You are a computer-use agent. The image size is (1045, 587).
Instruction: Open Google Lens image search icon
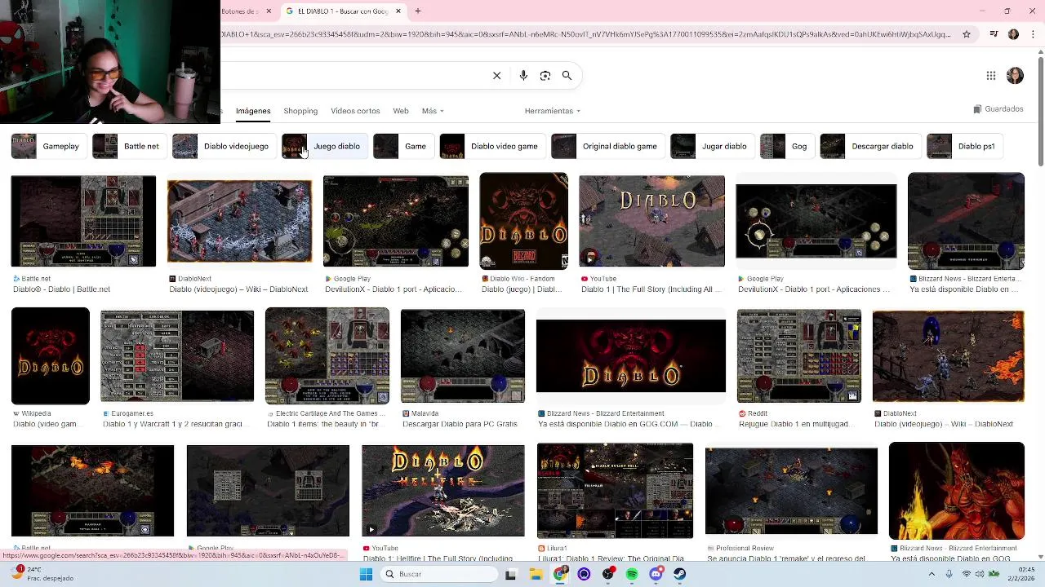[x=545, y=75]
